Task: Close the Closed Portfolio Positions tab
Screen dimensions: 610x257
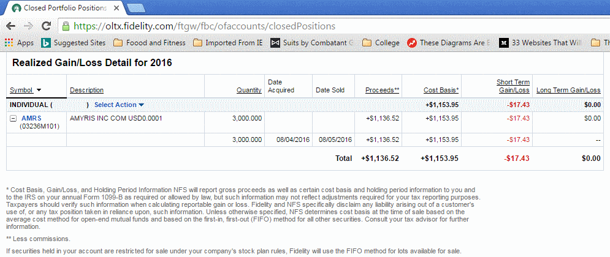Action: click(x=116, y=8)
